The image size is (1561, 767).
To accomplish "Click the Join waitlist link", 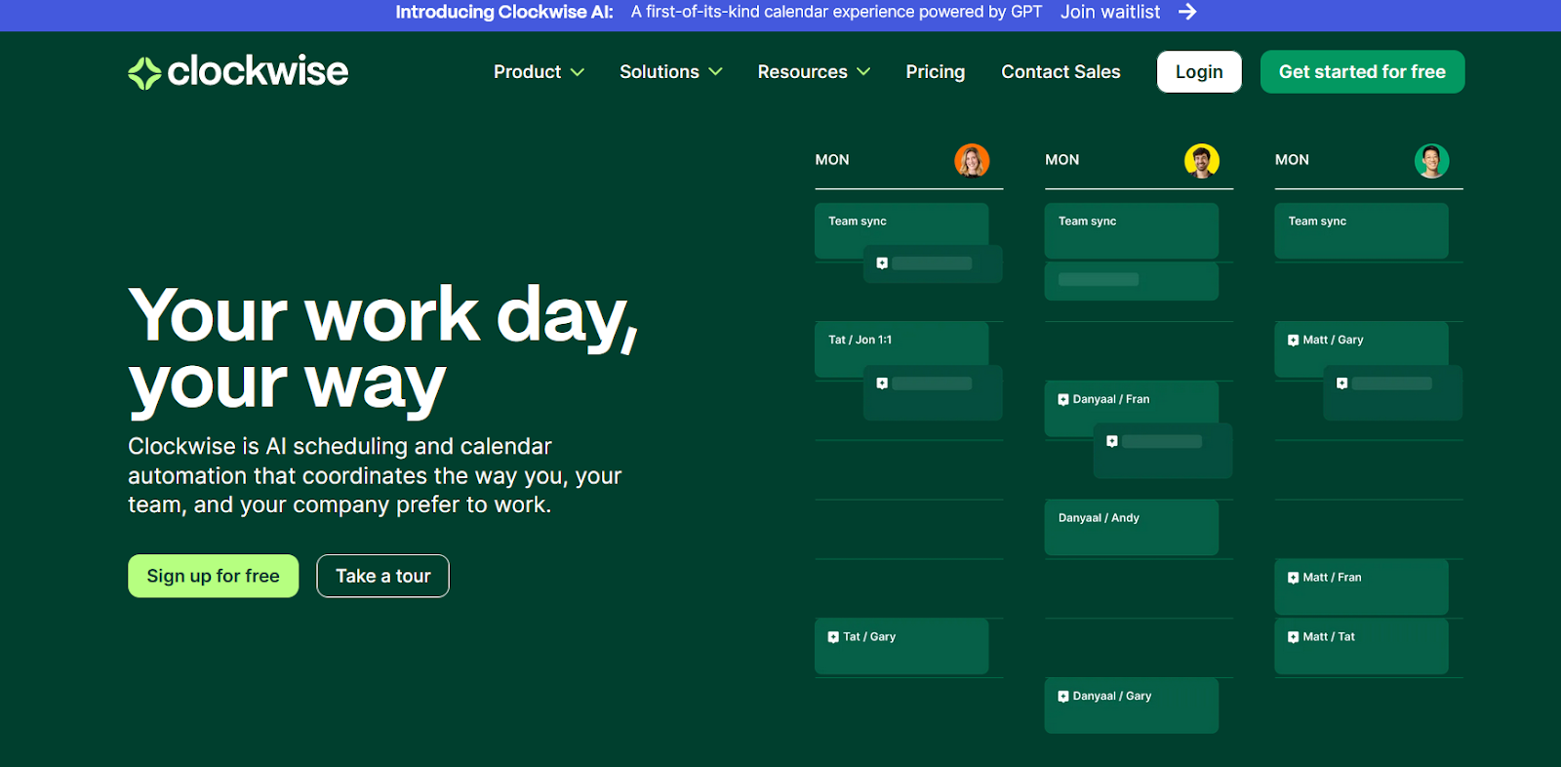I will tap(1110, 12).
